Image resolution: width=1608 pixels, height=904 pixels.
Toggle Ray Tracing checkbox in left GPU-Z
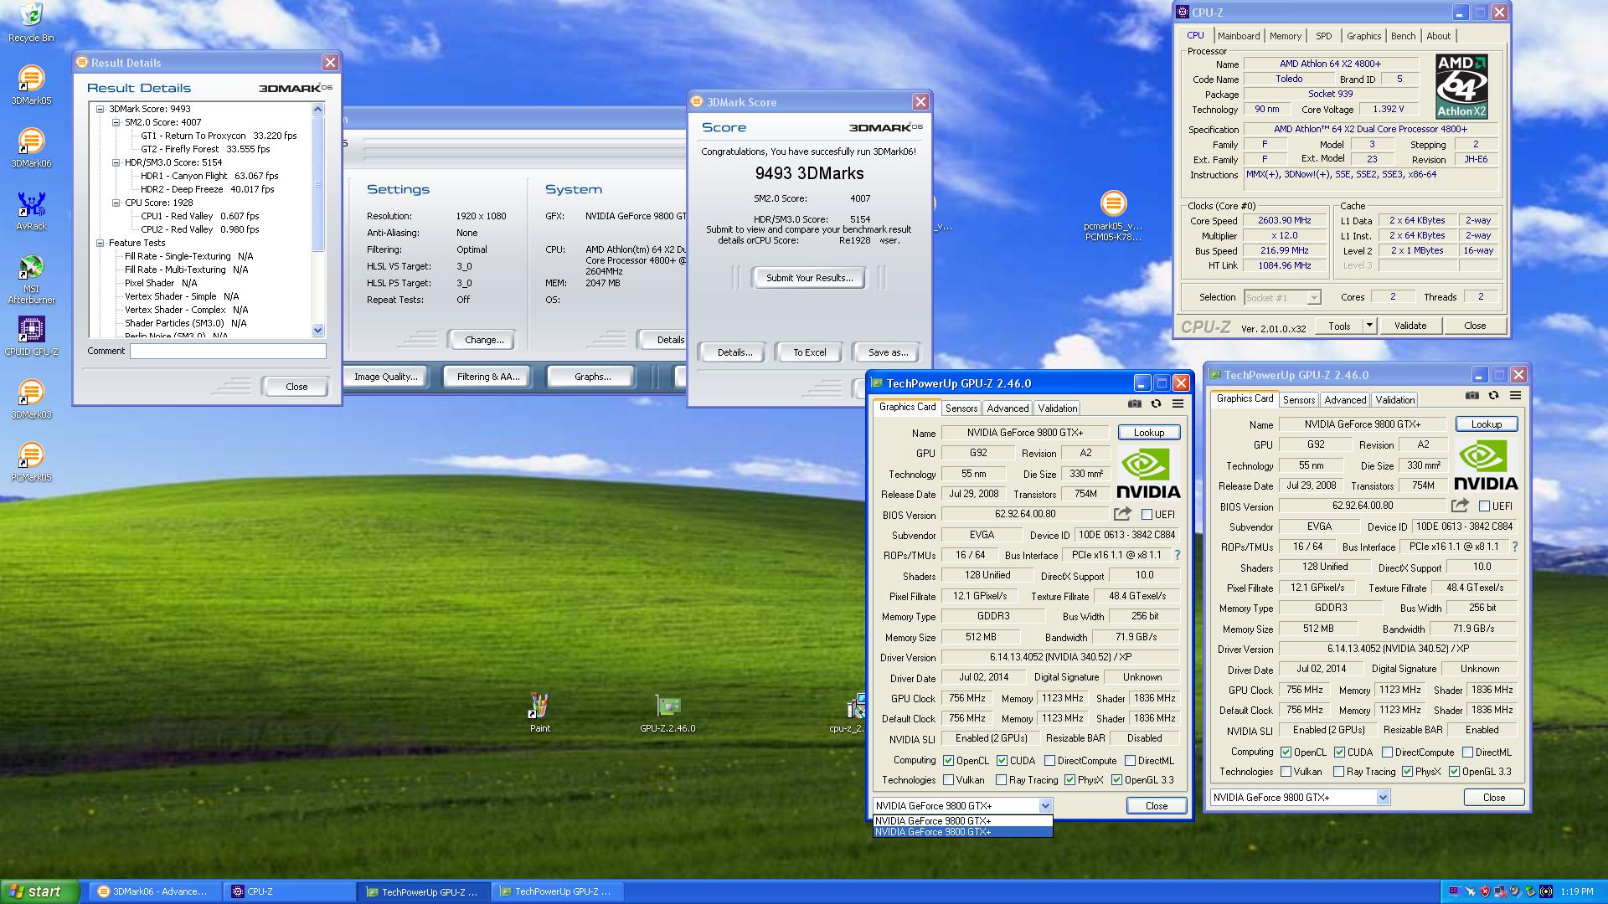tap(1001, 780)
